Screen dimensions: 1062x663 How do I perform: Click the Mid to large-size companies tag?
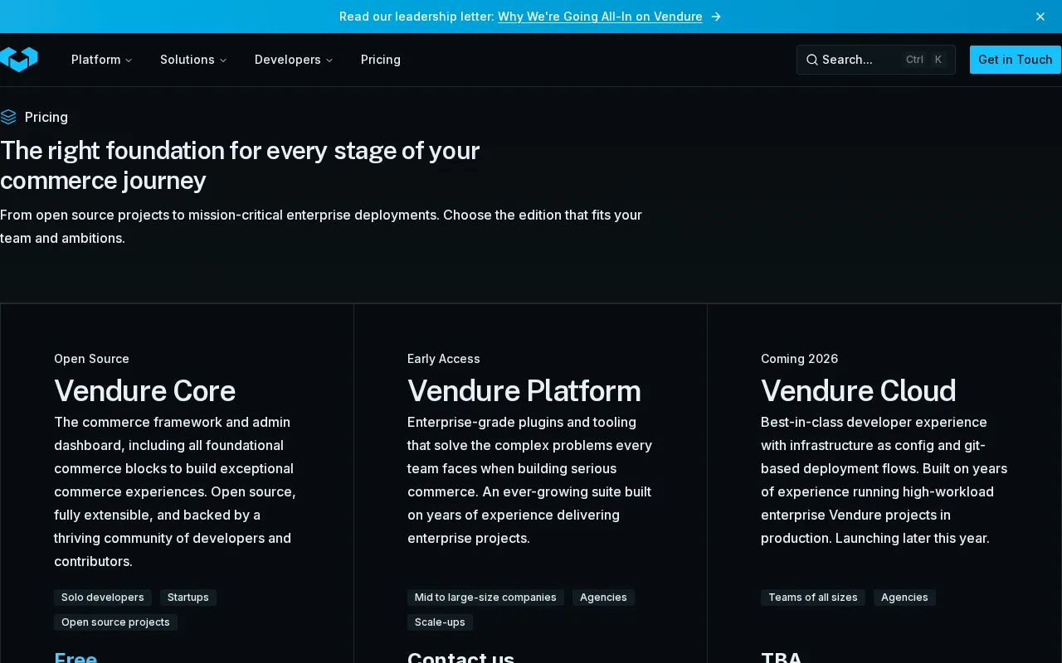click(x=485, y=598)
